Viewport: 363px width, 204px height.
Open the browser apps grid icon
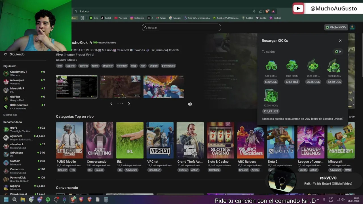point(82,18)
